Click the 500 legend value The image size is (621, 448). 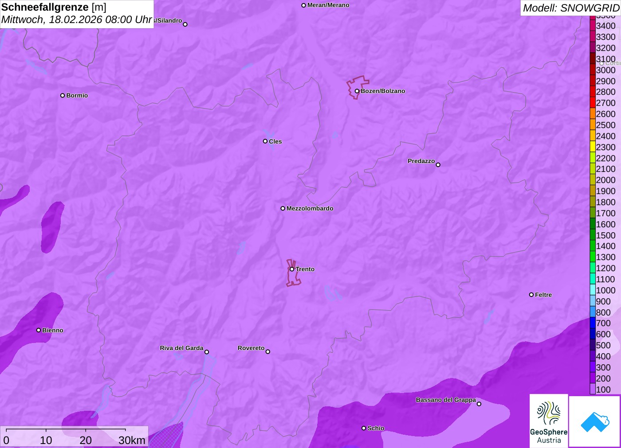point(603,345)
